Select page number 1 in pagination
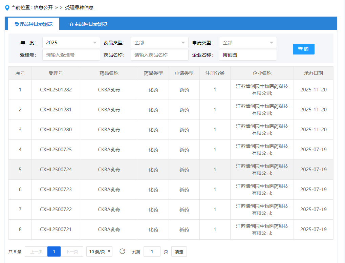 (54, 251)
